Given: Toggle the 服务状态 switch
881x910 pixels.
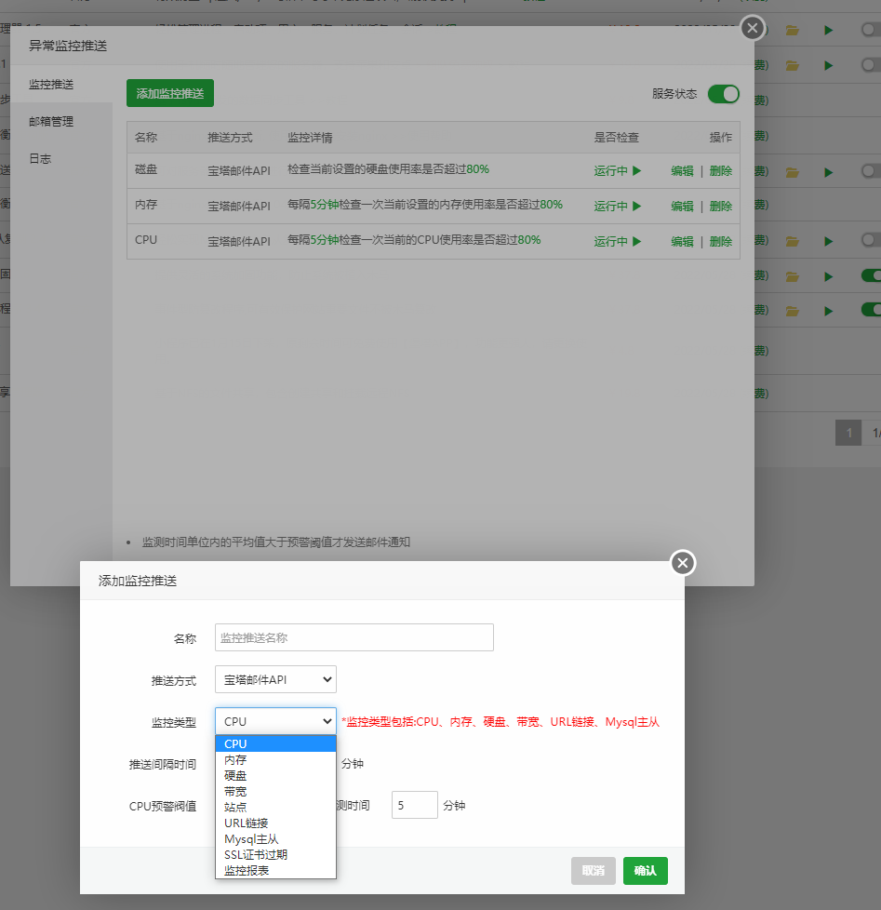Looking at the screenshot, I should point(723,94).
